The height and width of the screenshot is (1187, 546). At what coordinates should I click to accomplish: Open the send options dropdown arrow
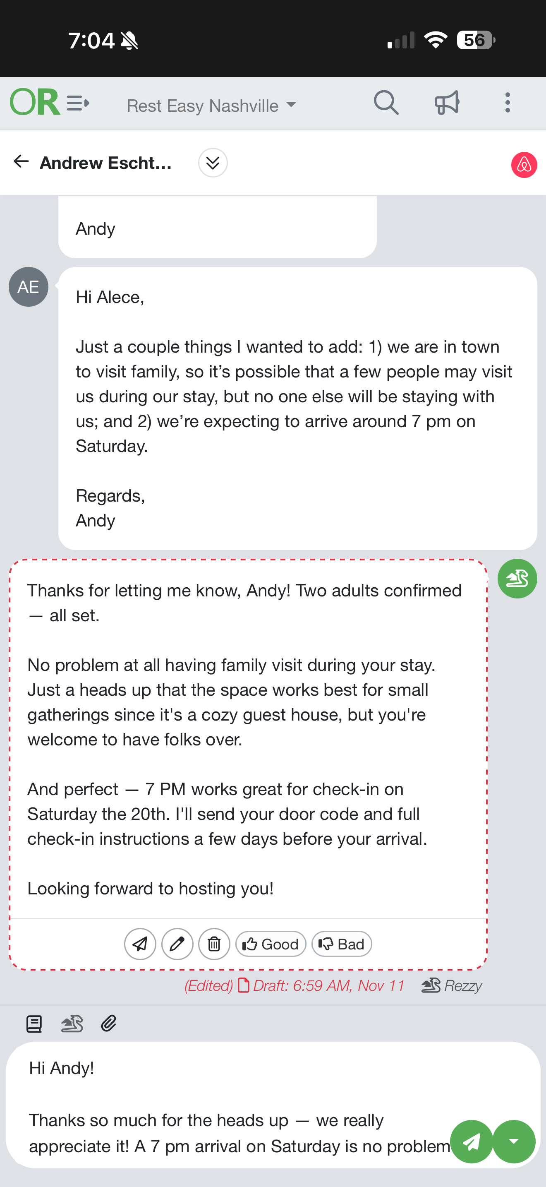[x=514, y=1141]
